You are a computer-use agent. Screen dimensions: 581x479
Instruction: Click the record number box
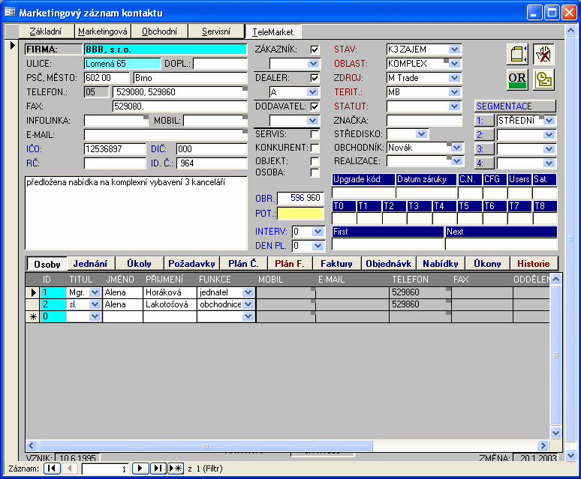coord(105,469)
